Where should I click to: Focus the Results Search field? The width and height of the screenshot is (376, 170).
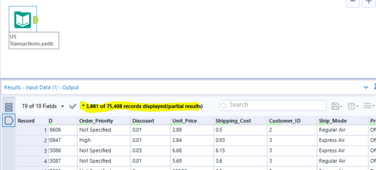[273, 105]
